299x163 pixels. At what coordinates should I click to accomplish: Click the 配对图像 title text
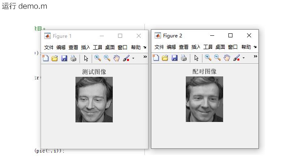204,72
